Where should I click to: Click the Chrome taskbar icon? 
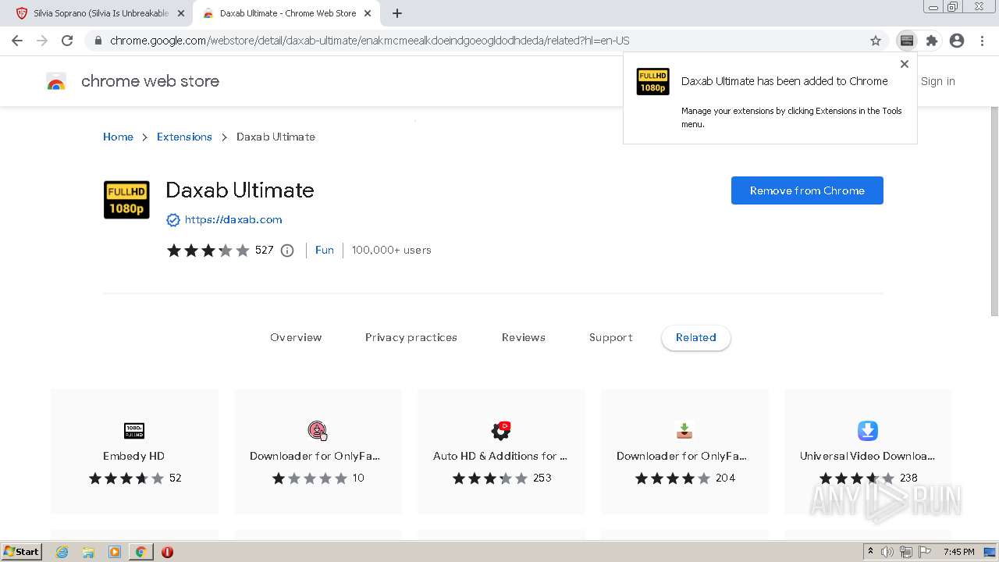click(140, 552)
